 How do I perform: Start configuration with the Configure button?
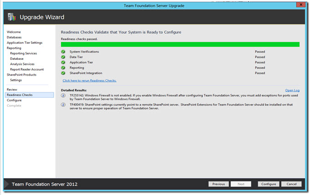point(268,184)
